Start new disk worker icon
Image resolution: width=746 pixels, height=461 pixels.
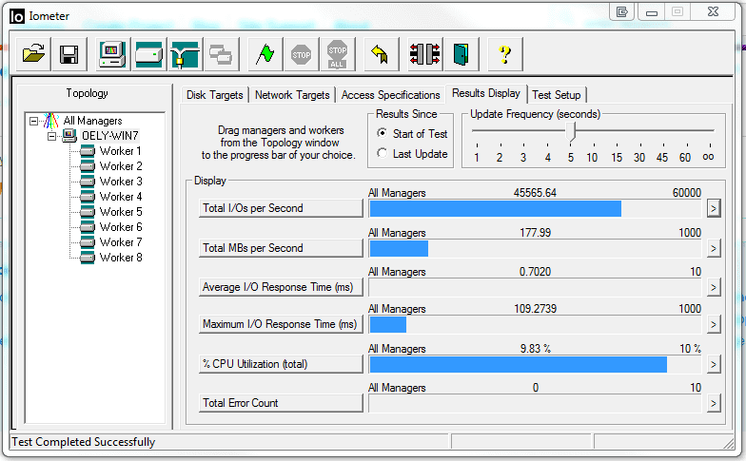pyautogui.click(x=148, y=54)
